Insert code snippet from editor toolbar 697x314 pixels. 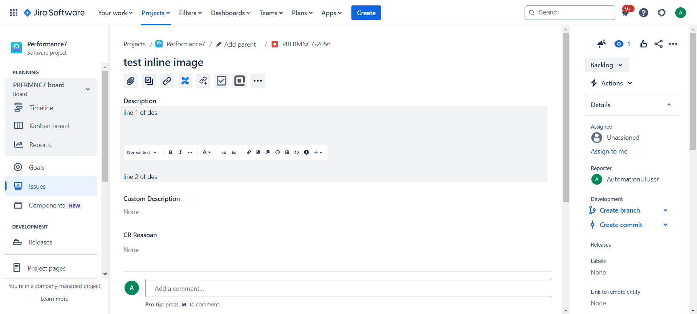click(x=297, y=152)
